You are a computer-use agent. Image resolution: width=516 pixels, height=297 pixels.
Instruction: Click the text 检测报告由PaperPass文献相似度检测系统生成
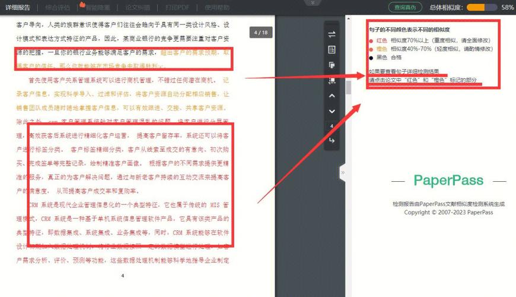coord(448,204)
